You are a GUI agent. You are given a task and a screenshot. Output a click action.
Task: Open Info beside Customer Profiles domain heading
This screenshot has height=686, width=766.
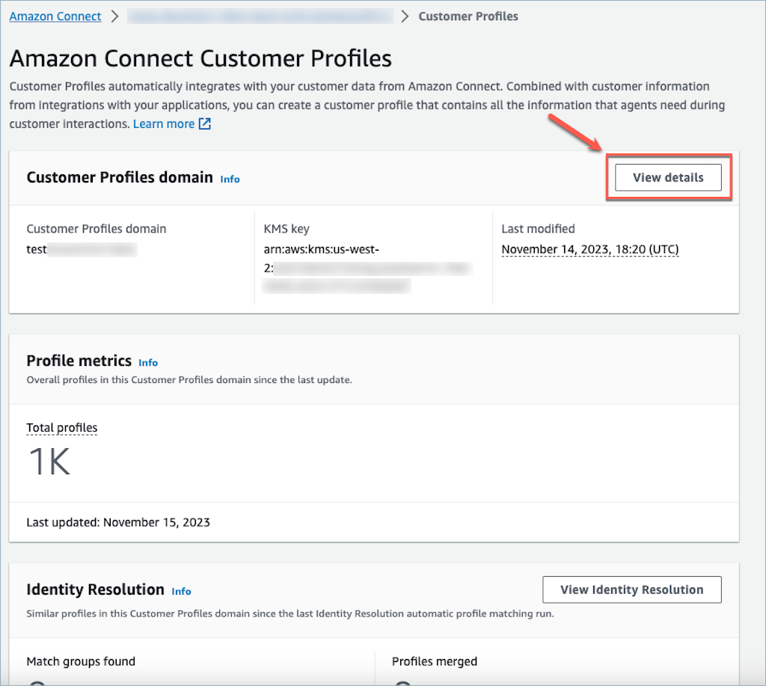coord(230,180)
